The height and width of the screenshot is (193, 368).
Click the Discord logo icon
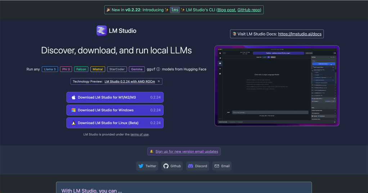[190, 166]
